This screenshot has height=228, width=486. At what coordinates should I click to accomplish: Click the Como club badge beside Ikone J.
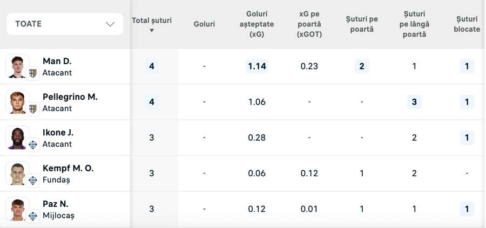[x=32, y=145]
